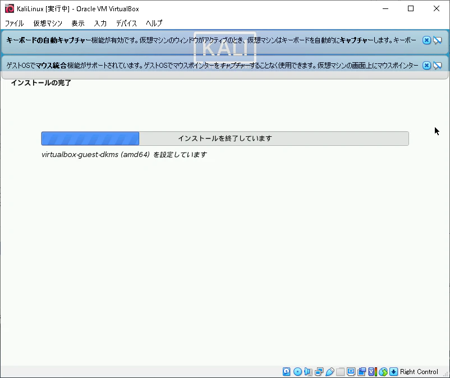Click the network adapter status icon
This screenshot has height=378, width=450.
pos(319,372)
